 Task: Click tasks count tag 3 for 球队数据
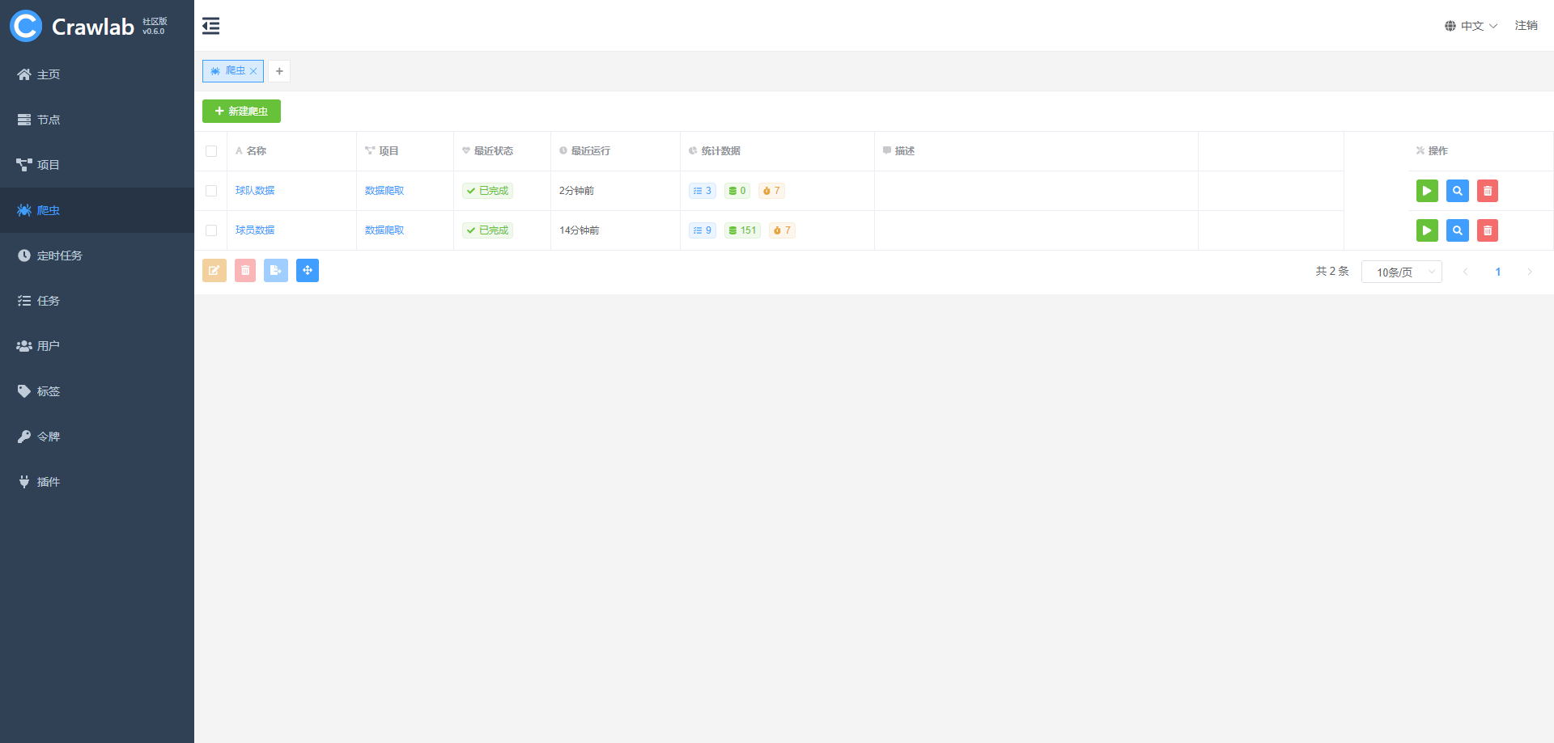click(x=703, y=191)
